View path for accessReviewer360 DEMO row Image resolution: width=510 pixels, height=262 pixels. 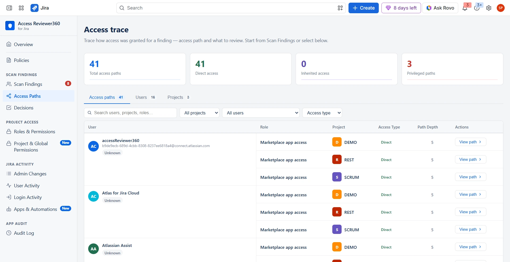point(470,142)
